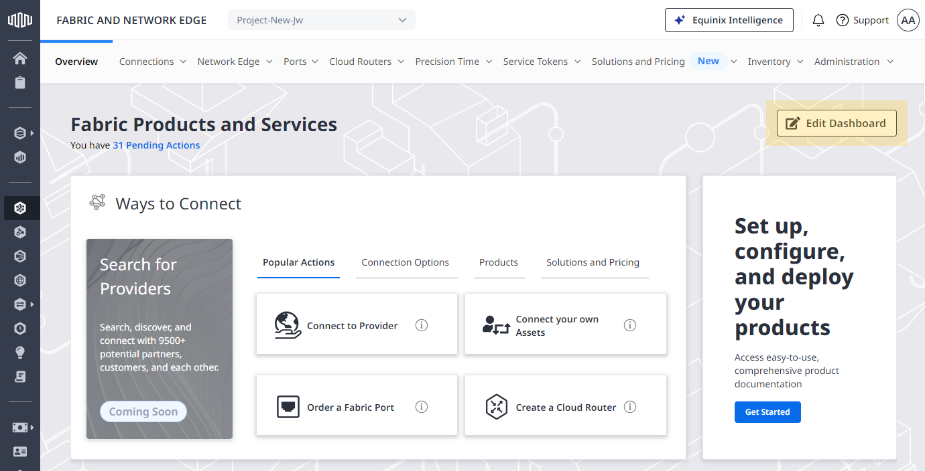Viewport: 925px width, 471px height.
Task: Switch to the Products tab
Action: point(499,262)
